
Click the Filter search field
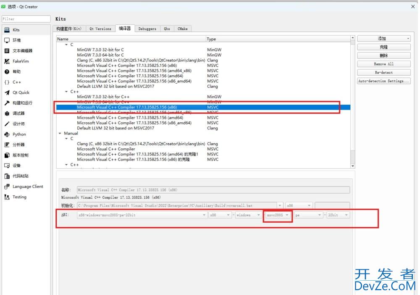26,19
